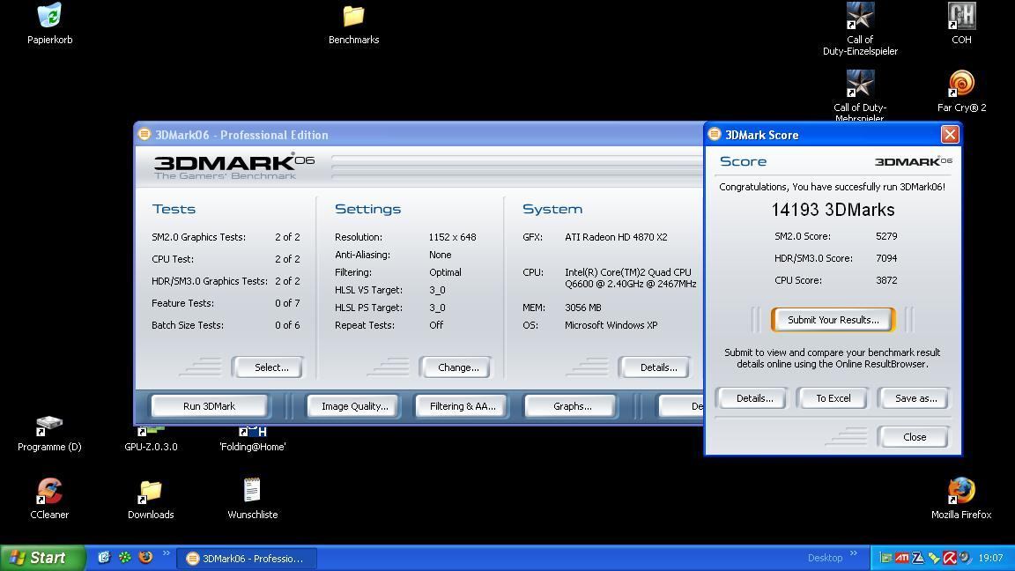Expand hidden quick launch items chevron
Screen dimensions: 1015x571
167,552
